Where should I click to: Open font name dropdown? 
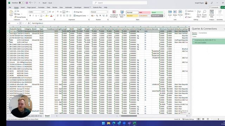click(41, 12)
